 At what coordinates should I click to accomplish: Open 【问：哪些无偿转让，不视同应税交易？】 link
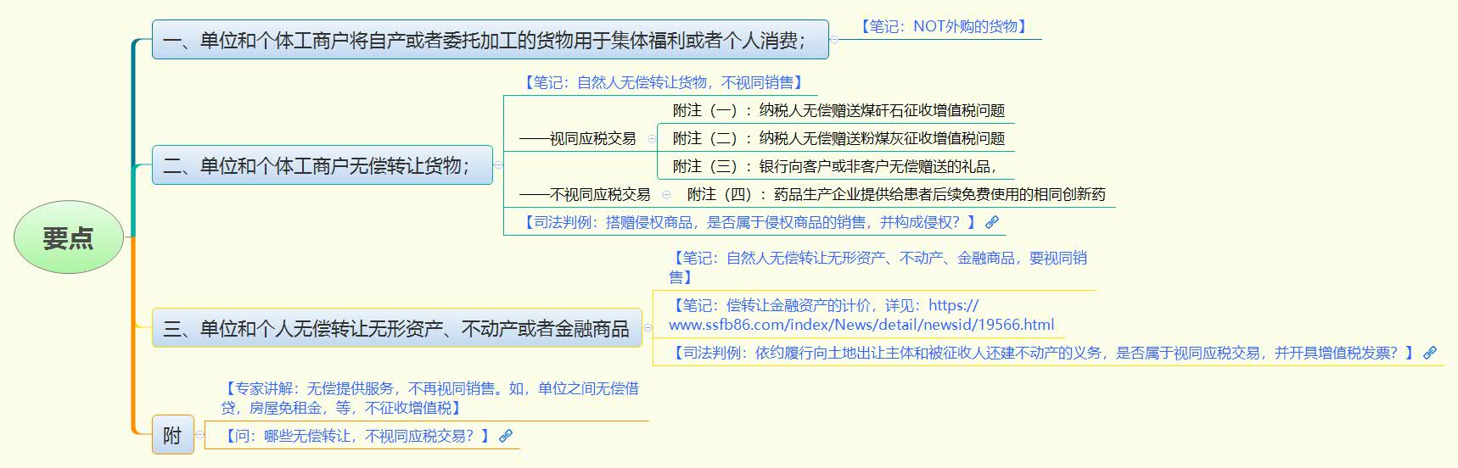pos(356,436)
